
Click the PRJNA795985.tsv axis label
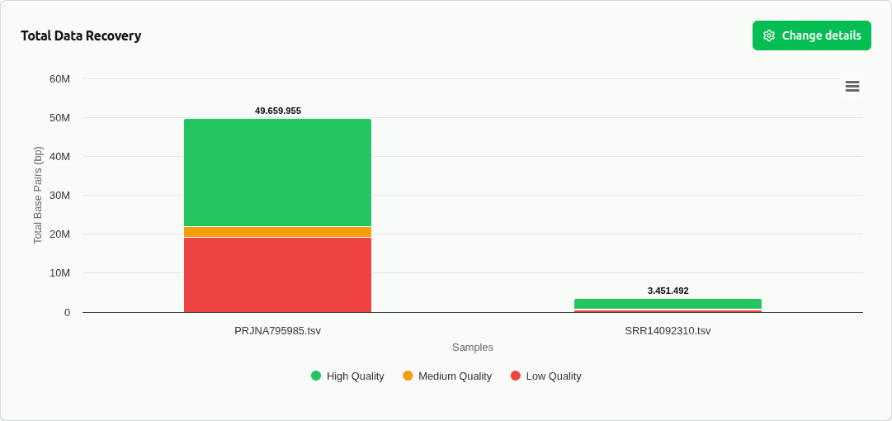(277, 331)
